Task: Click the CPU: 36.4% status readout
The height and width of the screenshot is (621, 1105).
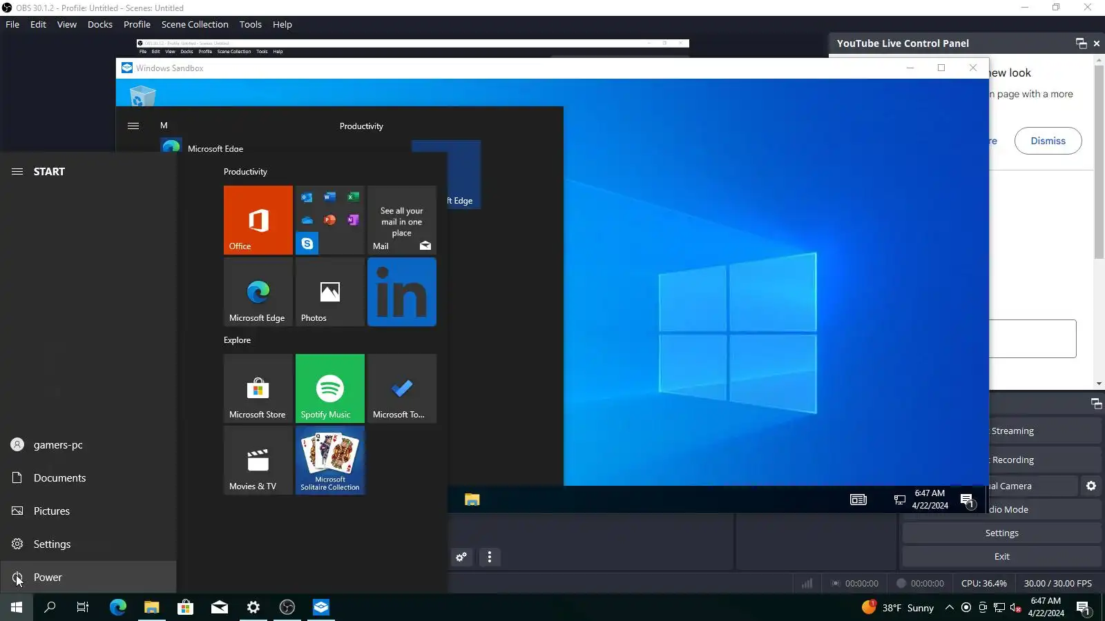Action: click(x=983, y=583)
